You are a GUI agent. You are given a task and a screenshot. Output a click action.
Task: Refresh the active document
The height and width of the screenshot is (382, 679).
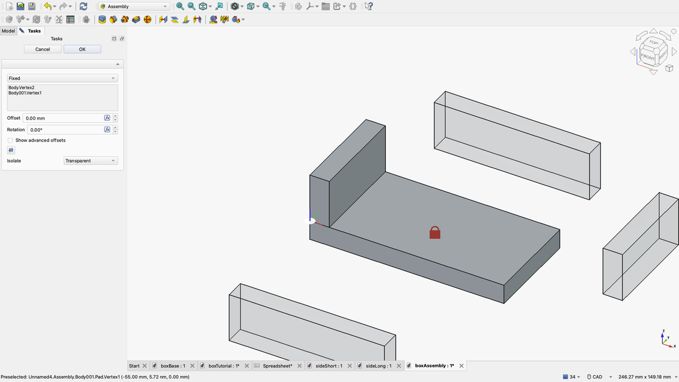(x=82, y=6)
